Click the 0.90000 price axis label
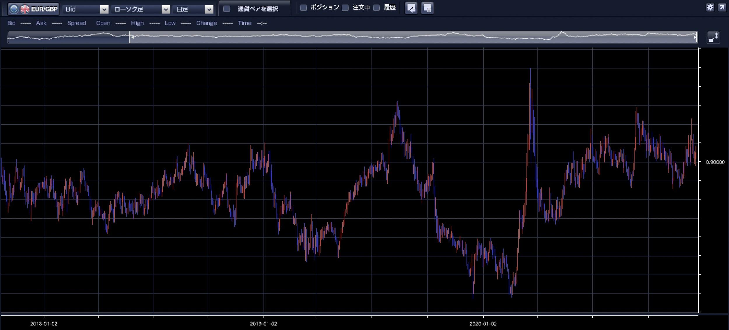The image size is (729, 330). pyautogui.click(x=715, y=162)
